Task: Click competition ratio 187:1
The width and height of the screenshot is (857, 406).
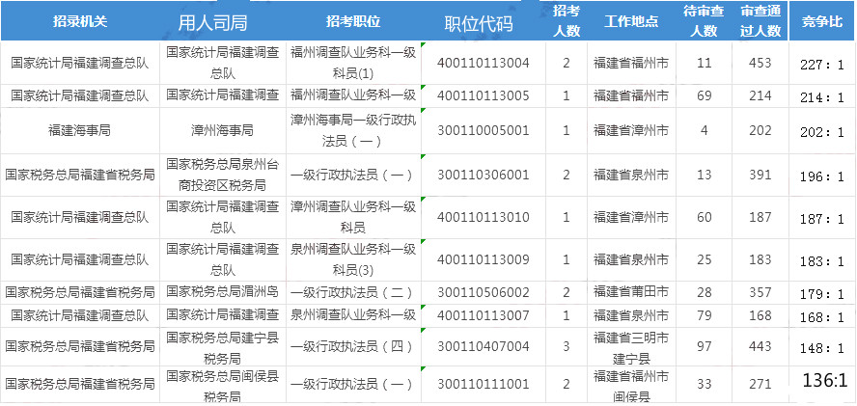Action: (822, 219)
